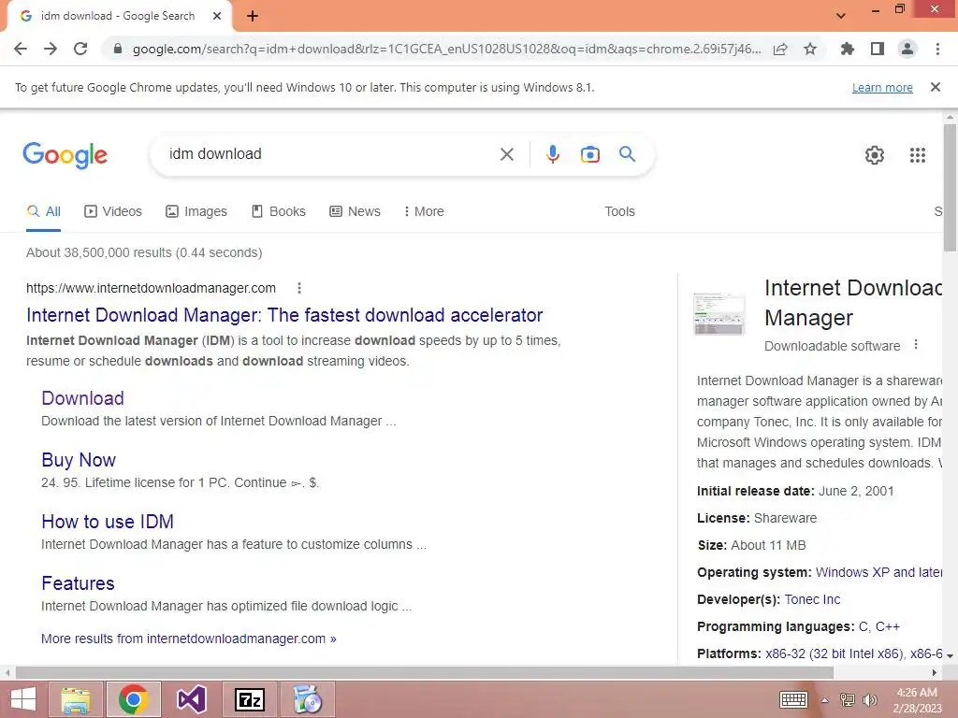
Task: Open the network status tray icon
Action: (848, 699)
